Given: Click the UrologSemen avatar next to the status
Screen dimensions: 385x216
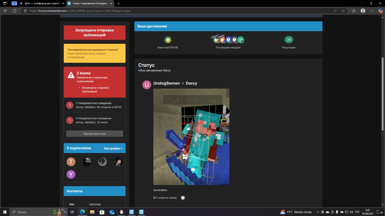Looking at the screenshot, I should [147, 85].
